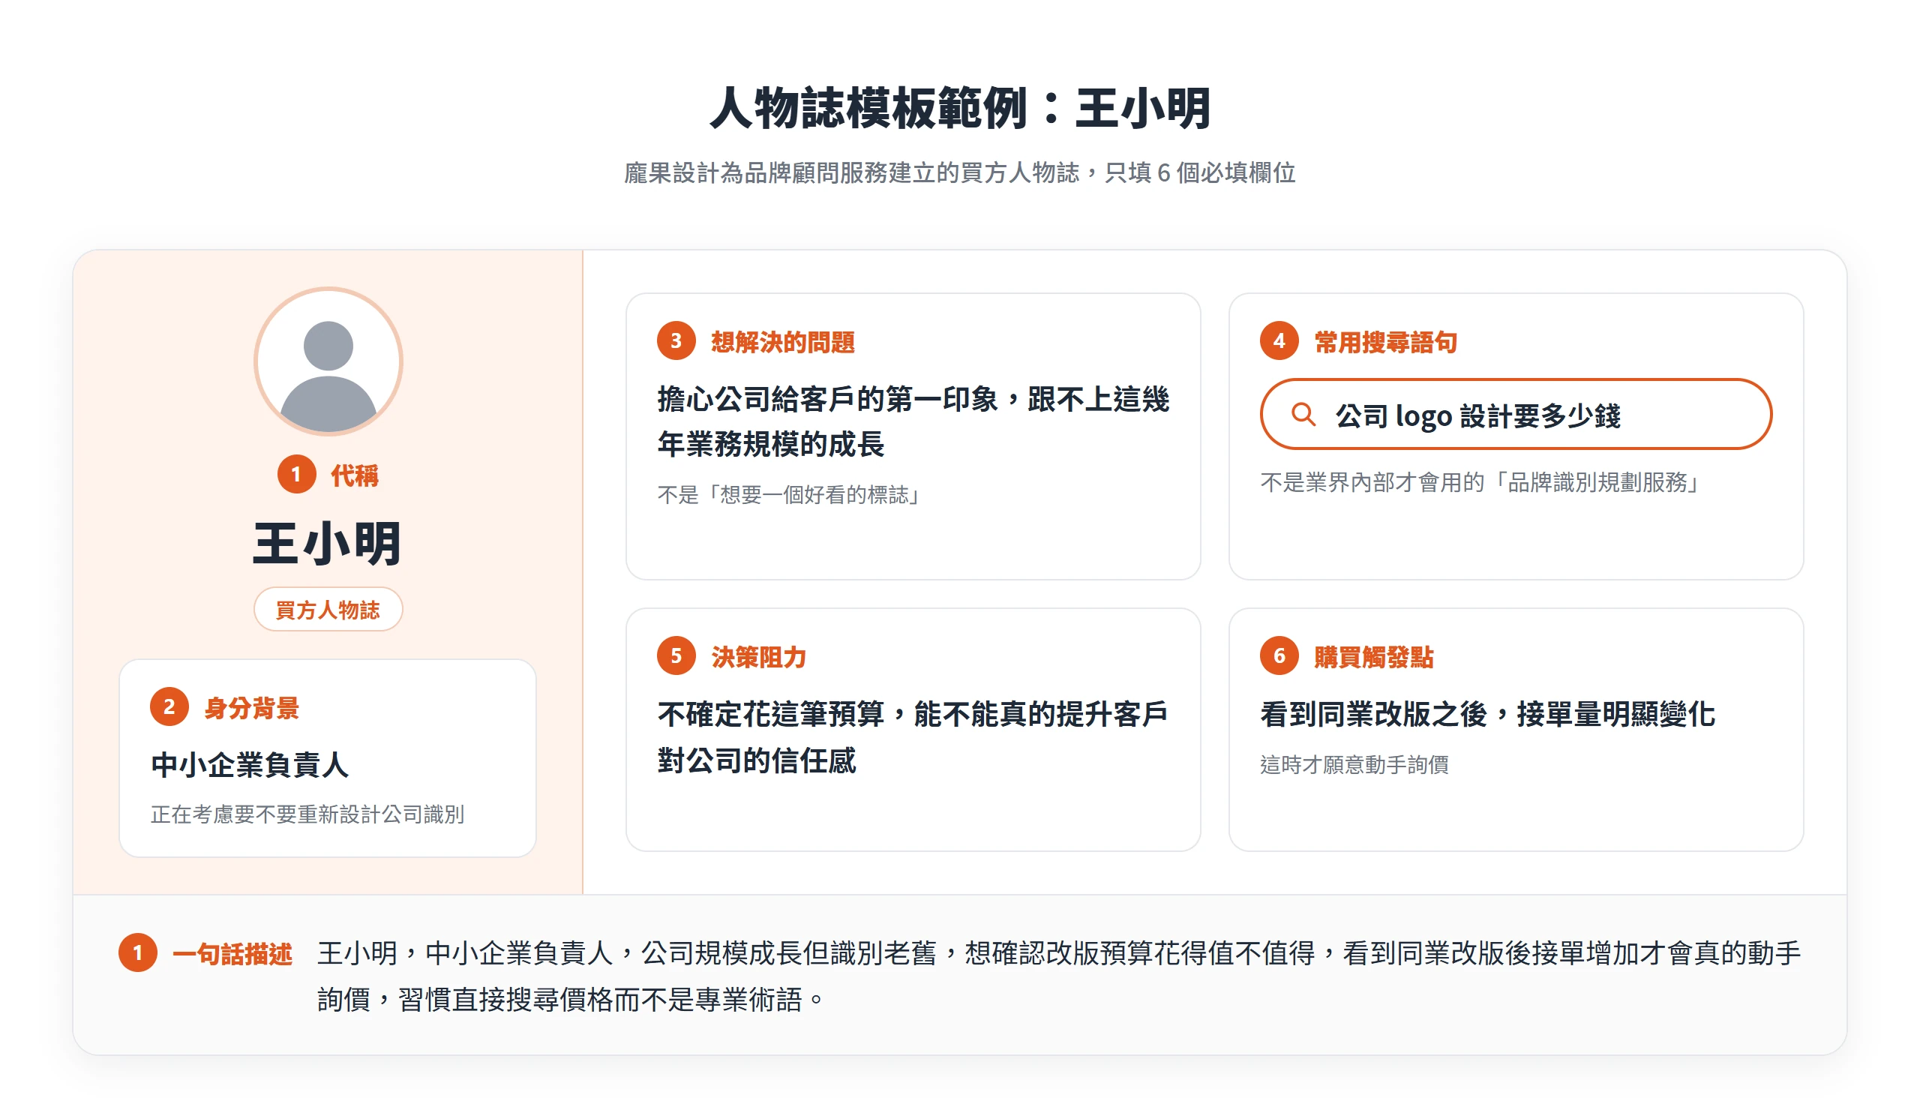
Task: Click the "這時才願意動手詢價" caption
Action: (x=1354, y=764)
